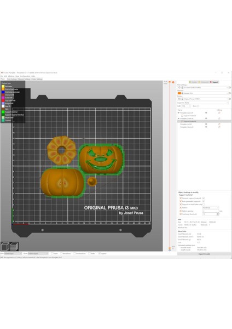Collapse the Pumpkin_Back.stl tree item
Viewport: 232px width, 329px height.
[178, 113]
